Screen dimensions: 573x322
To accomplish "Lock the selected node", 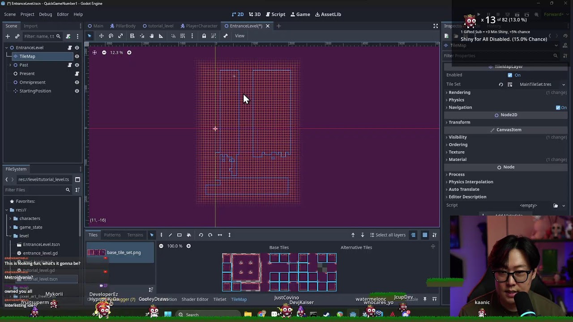I will point(204,36).
